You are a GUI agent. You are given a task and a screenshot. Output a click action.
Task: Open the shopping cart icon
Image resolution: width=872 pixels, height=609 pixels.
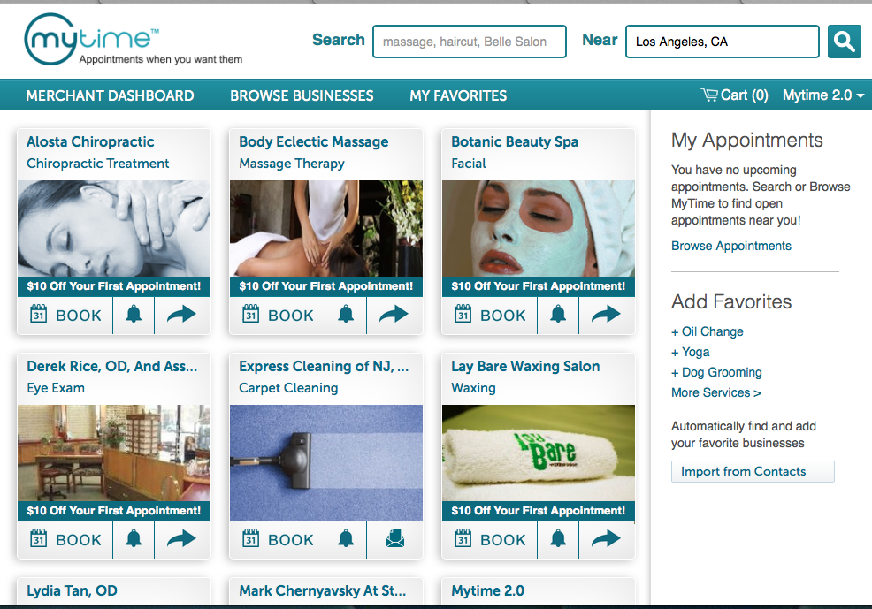tap(708, 95)
